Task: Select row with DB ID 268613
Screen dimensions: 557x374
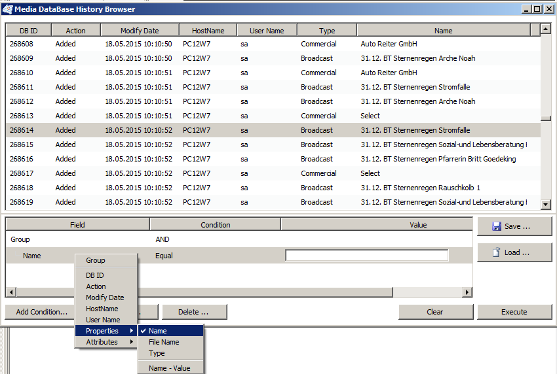Action: pos(273,116)
